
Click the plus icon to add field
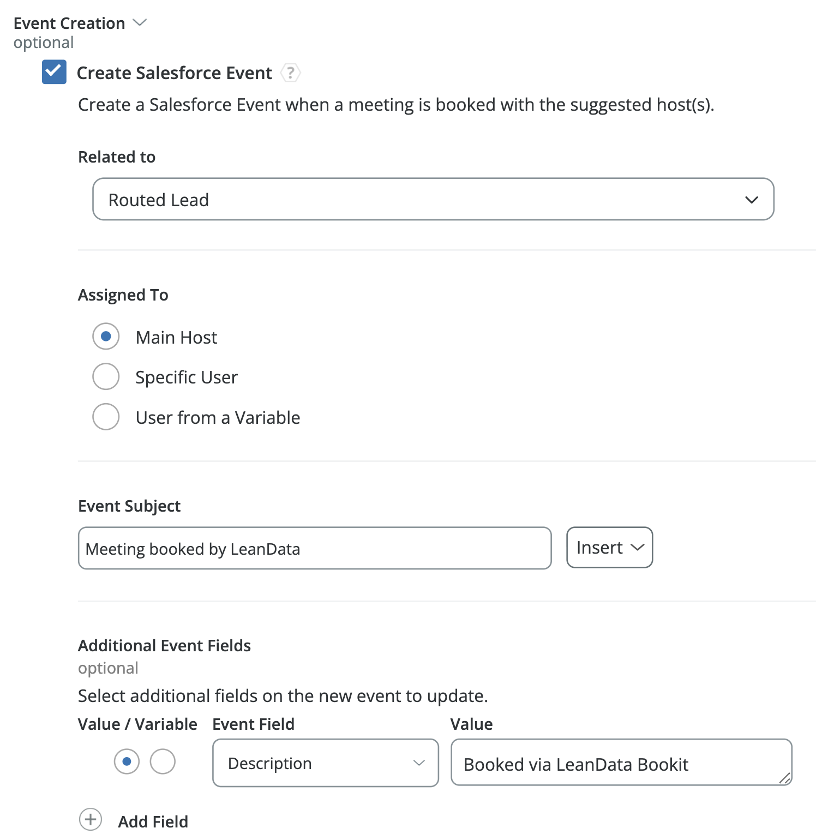click(x=91, y=820)
